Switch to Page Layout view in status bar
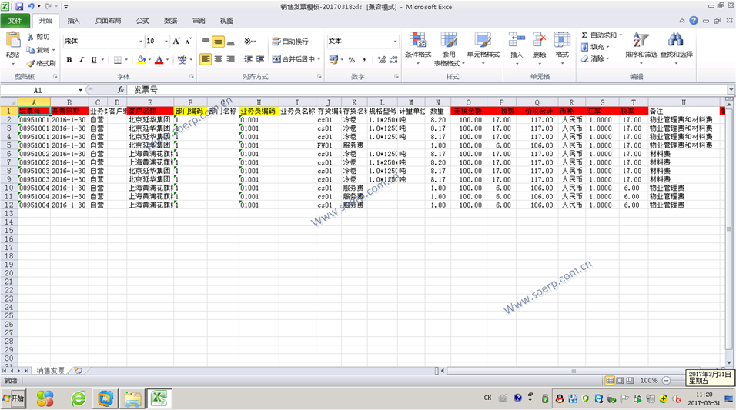This screenshot has height=410, width=736. [x=620, y=381]
